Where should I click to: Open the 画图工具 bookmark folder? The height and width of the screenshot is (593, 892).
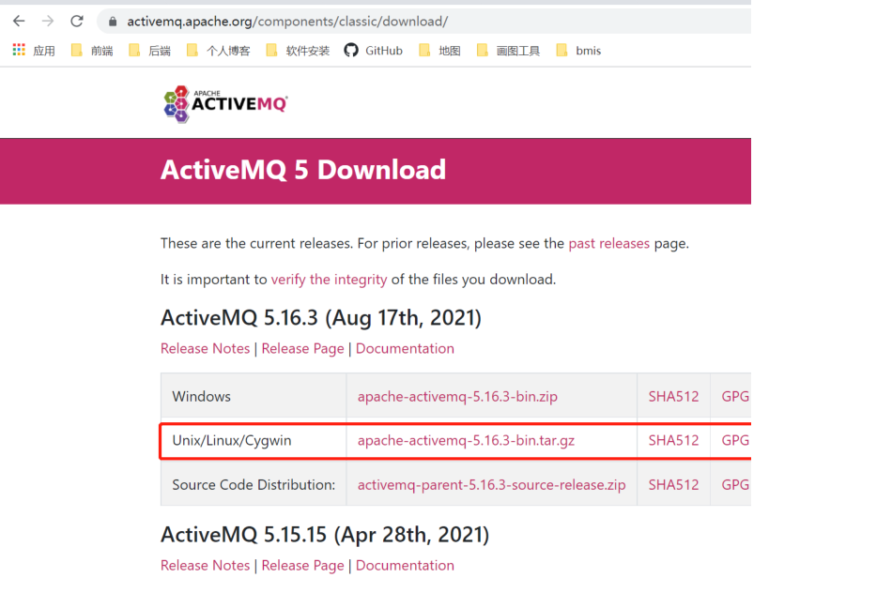[x=508, y=51]
